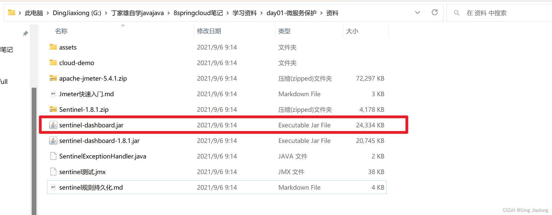Click sentinel-dashboard.jar Executable Jar File type
This screenshot has width=552, height=215.
point(305,125)
